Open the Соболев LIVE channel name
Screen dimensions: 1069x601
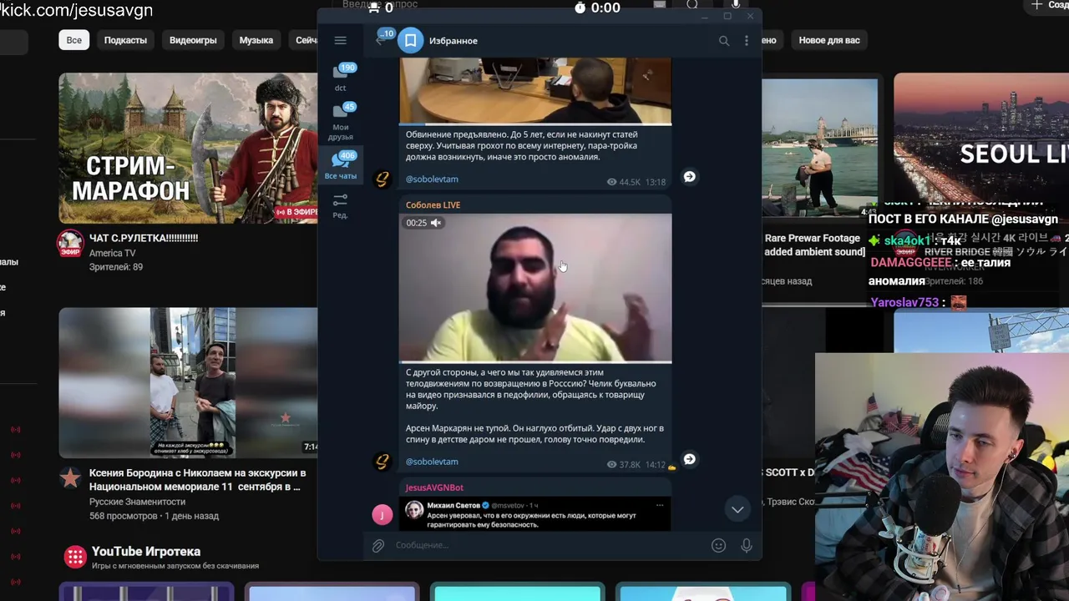point(433,205)
